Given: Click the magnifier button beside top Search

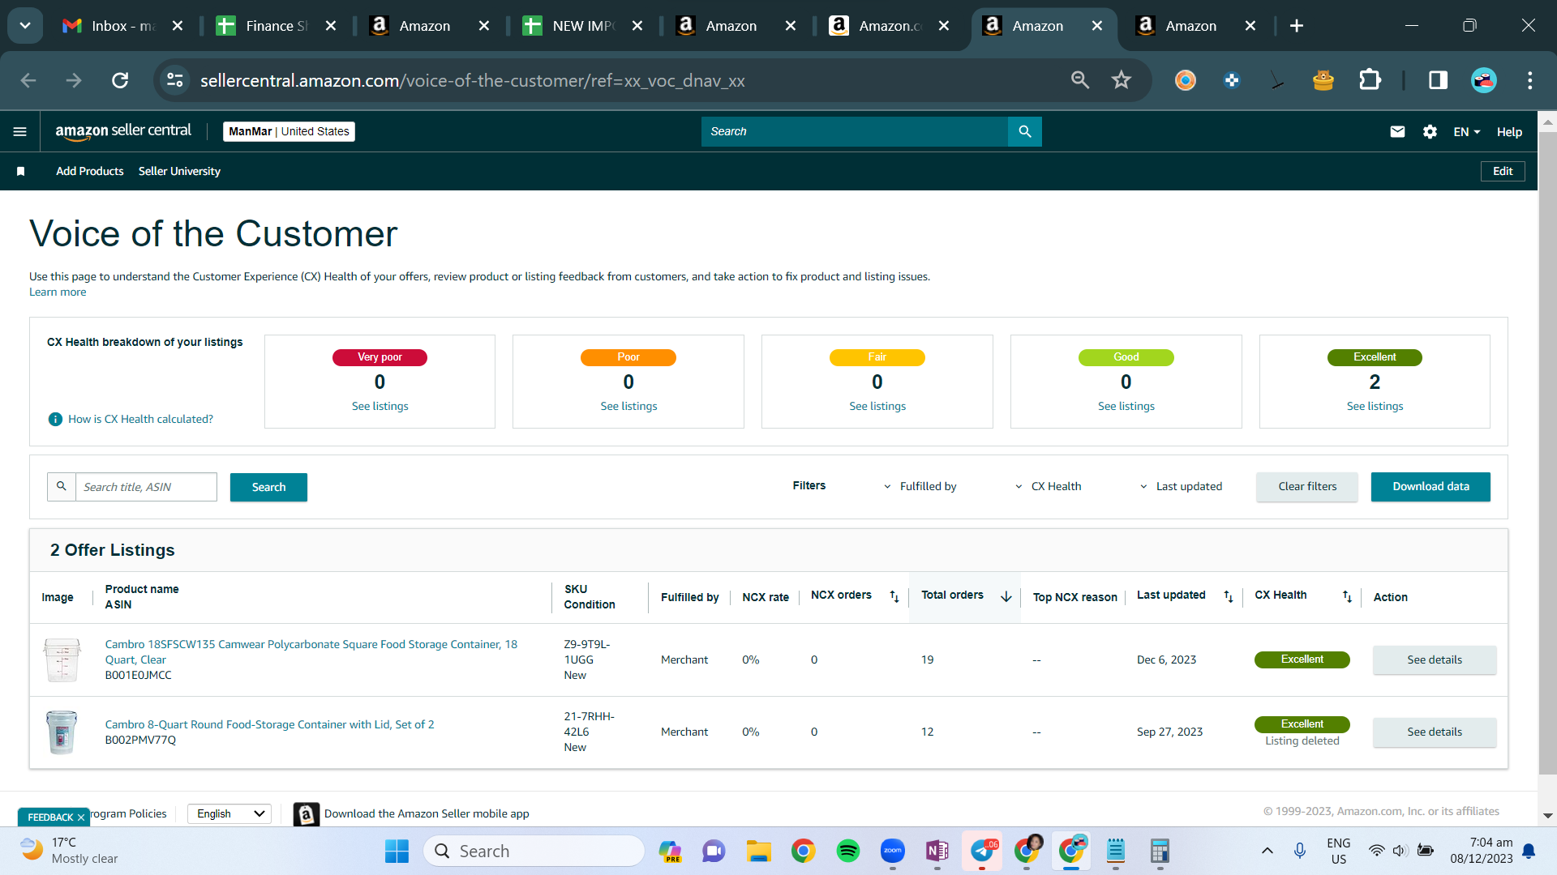Looking at the screenshot, I should 1025,131.
